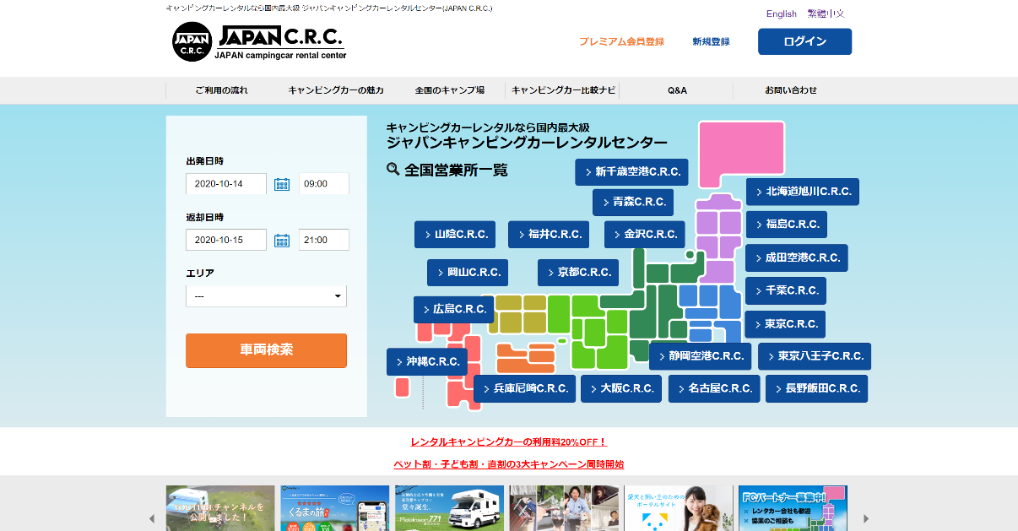Screen dimensions: 1018x531
Task: Open ご利用の流れ menu item
Action: [x=221, y=90]
